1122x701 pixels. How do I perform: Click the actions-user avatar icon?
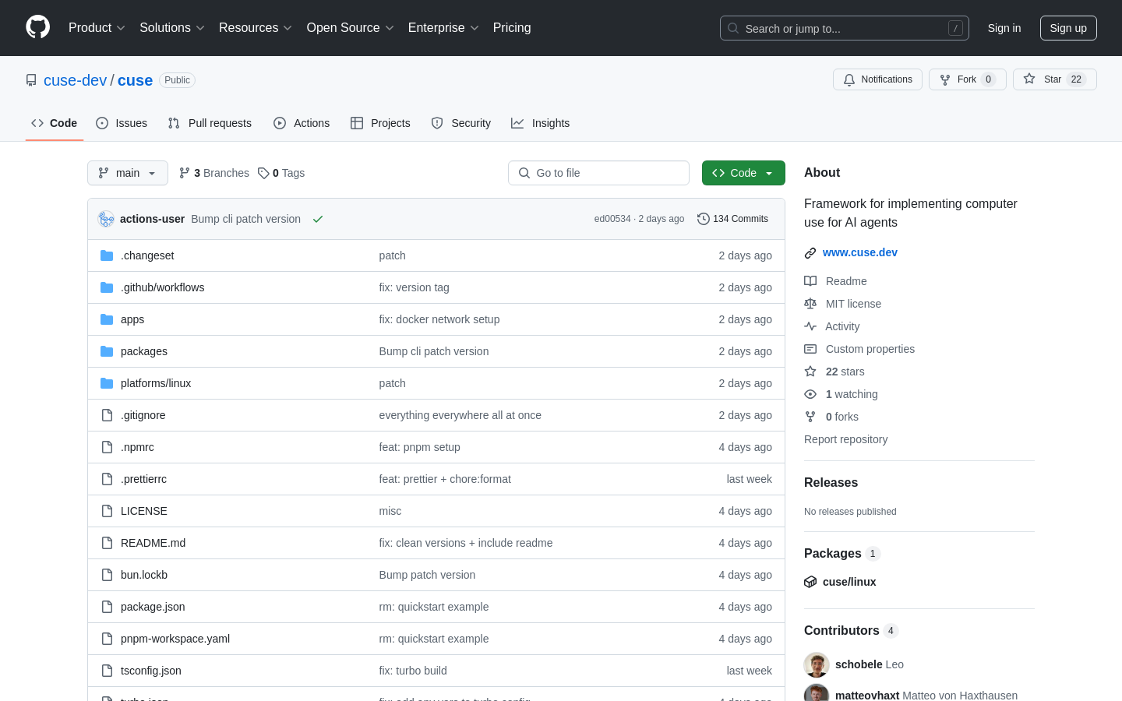(106, 219)
